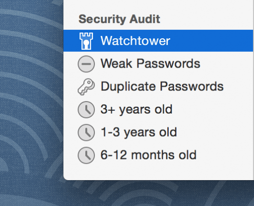
Task: Click the clock icon beside 1-3 years old
Action: tap(86, 133)
